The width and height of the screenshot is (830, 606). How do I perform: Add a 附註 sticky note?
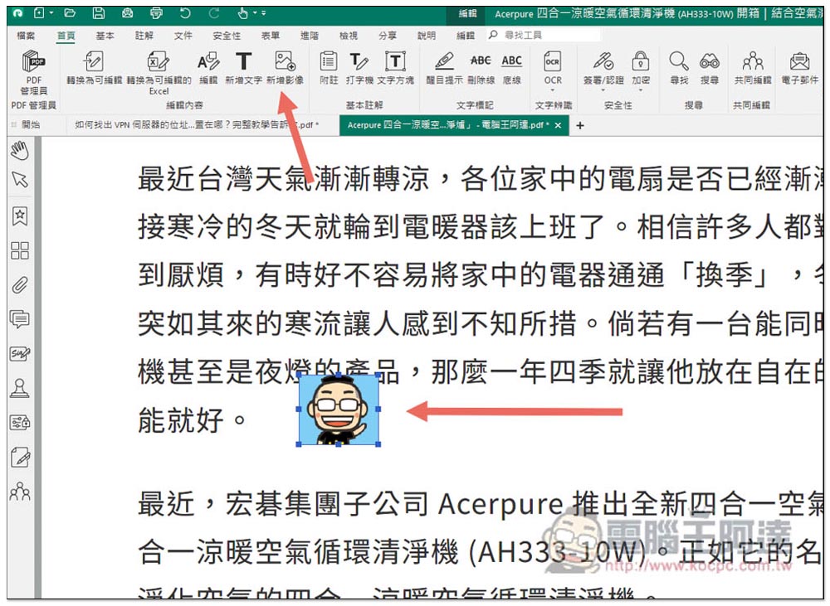coord(329,67)
